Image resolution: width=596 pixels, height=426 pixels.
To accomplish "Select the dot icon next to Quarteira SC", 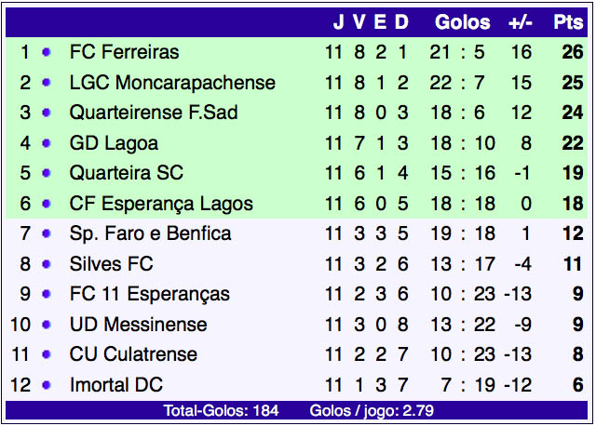I will (x=47, y=173).
